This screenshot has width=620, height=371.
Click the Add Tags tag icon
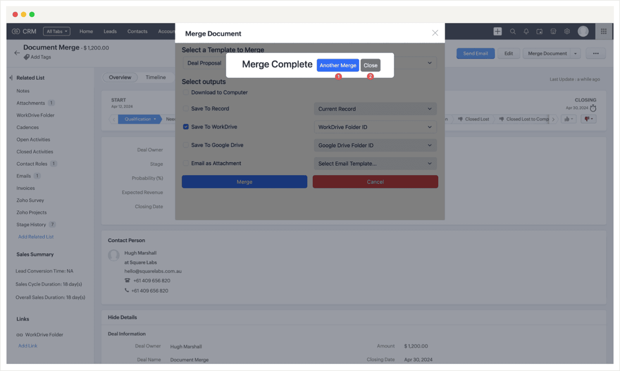[26, 57]
